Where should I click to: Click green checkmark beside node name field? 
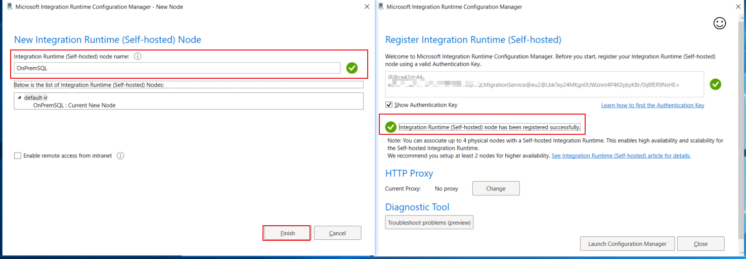(x=352, y=68)
